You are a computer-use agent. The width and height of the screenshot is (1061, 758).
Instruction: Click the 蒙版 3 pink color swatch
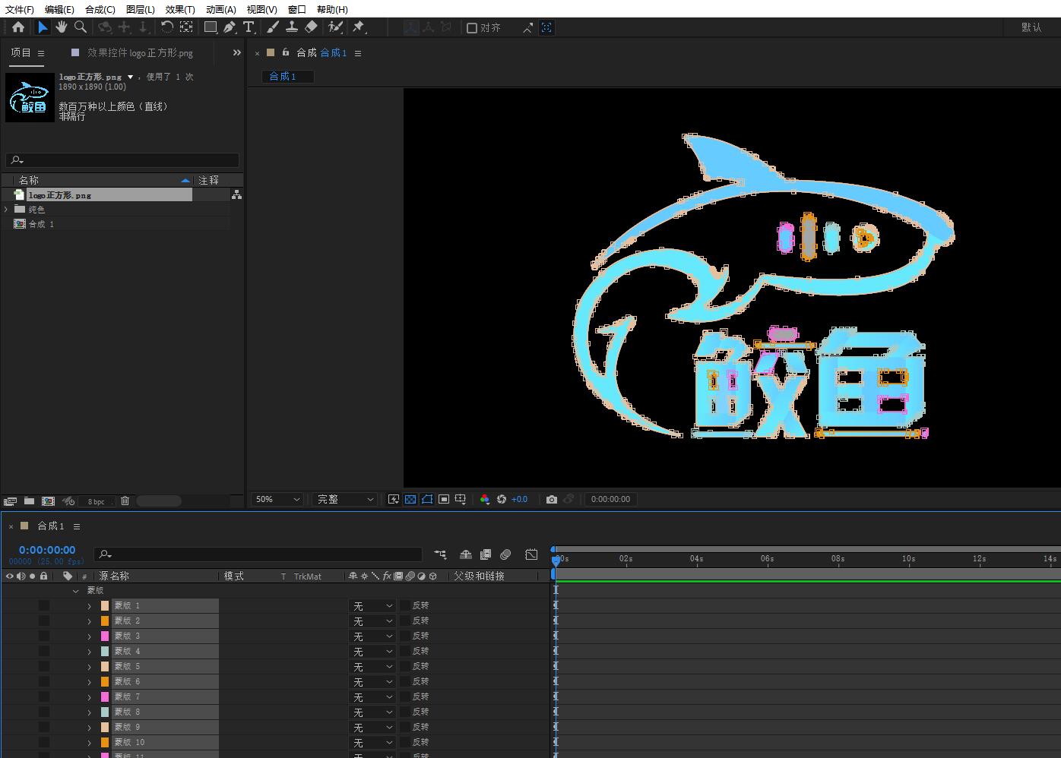105,636
